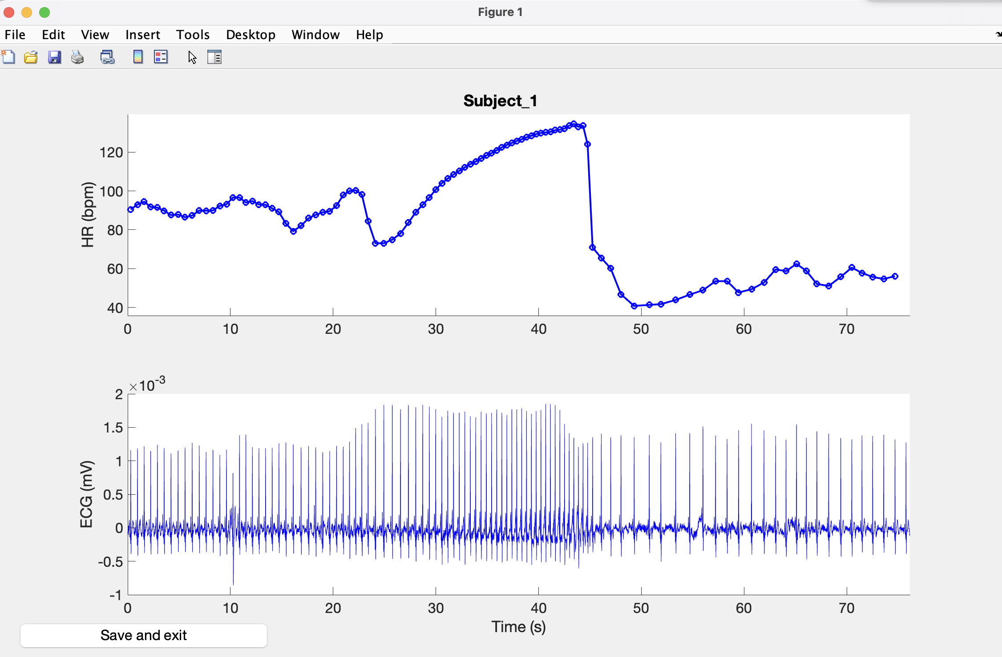The height and width of the screenshot is (657, 1002).
Task: Save figure using floppy disk icon
Action: (x=54, y=57)
